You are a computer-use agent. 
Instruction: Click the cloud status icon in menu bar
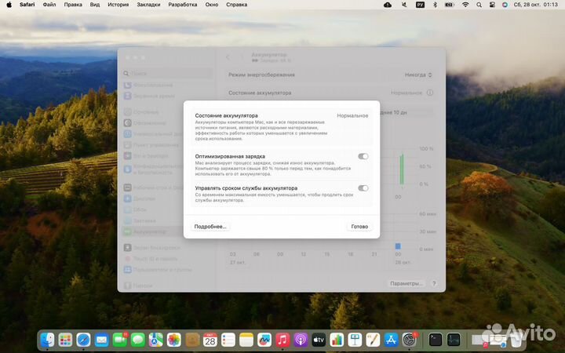(x=388, y=5)
